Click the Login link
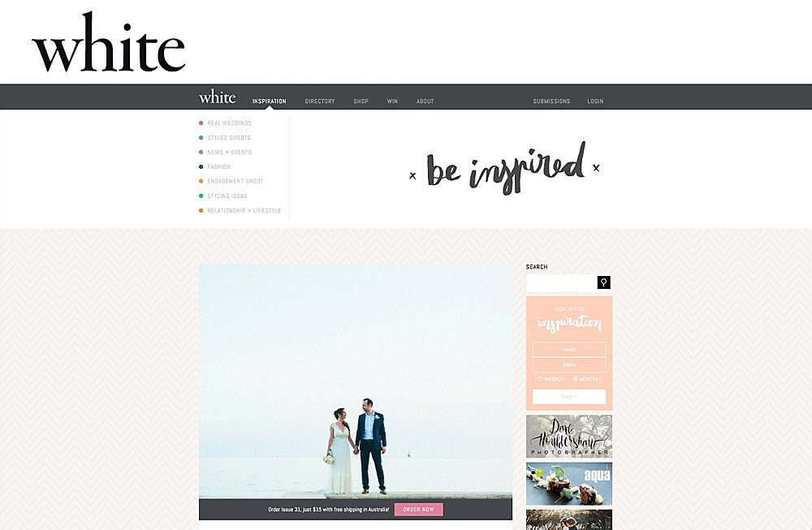Screen dimensions: 812x530 595,101
